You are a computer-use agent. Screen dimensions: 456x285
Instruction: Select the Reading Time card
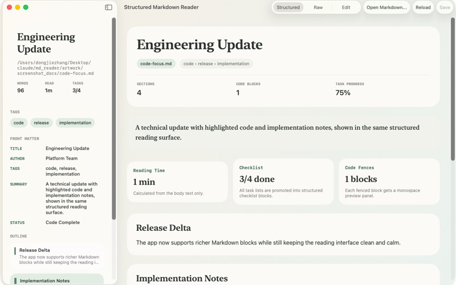[x=177, y=182]
